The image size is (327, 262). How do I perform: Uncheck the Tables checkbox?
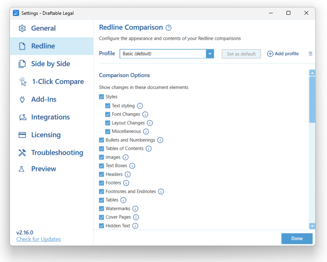pos(102,200)
